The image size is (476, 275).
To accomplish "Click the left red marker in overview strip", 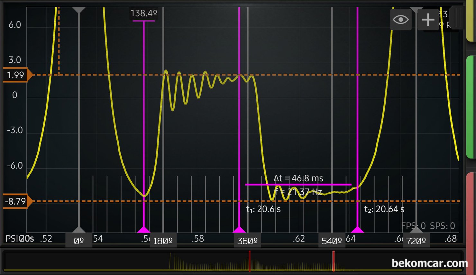I will (249, 261).
